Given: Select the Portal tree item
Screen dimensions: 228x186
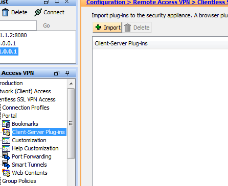Looking at the screenshot, I should [9, 116].
